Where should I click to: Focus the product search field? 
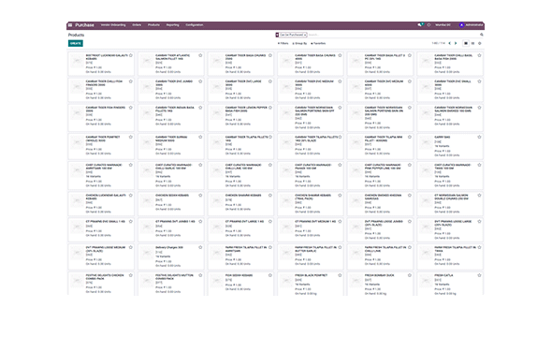pos(393,35)
